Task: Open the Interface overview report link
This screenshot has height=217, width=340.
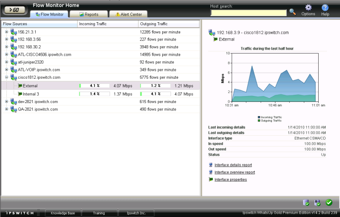Action: point(235,172)
